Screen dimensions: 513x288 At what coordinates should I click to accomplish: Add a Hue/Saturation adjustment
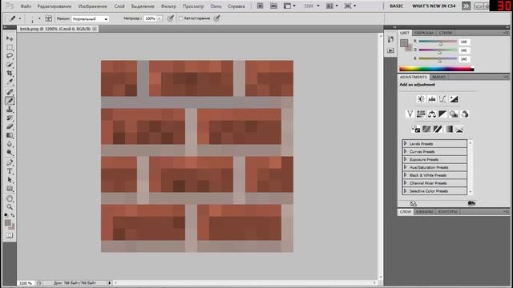click(x=421, y=114)
